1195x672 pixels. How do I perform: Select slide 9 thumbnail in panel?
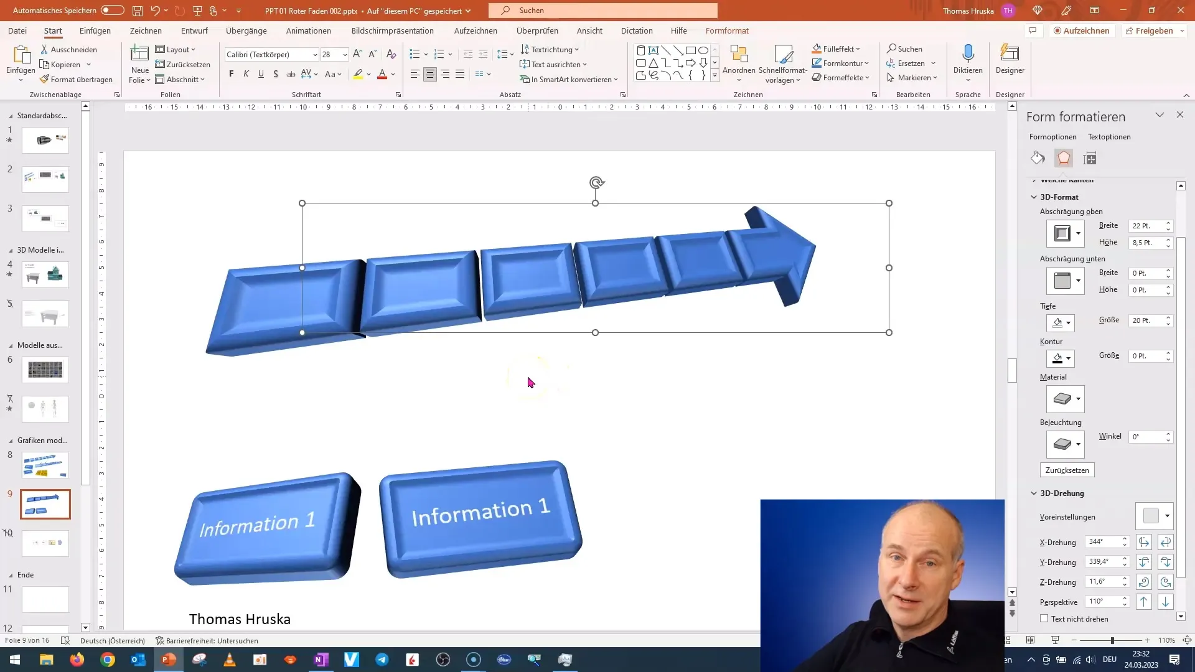coord(44,504)
